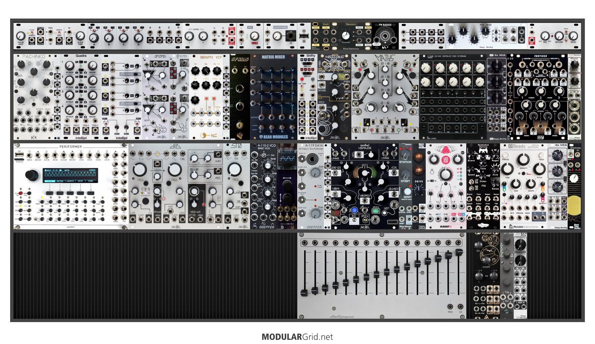Click the MODULARGrid.net logo link
This screenshot has width=595, height=344.
(297, 337)
